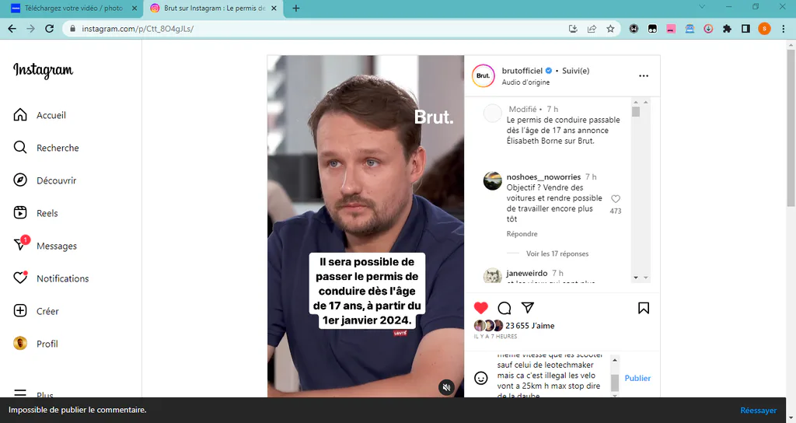Click the Publier comment button
Image resolution: width=796 pixels, height=423 pixels.
[x=637, y=379]
